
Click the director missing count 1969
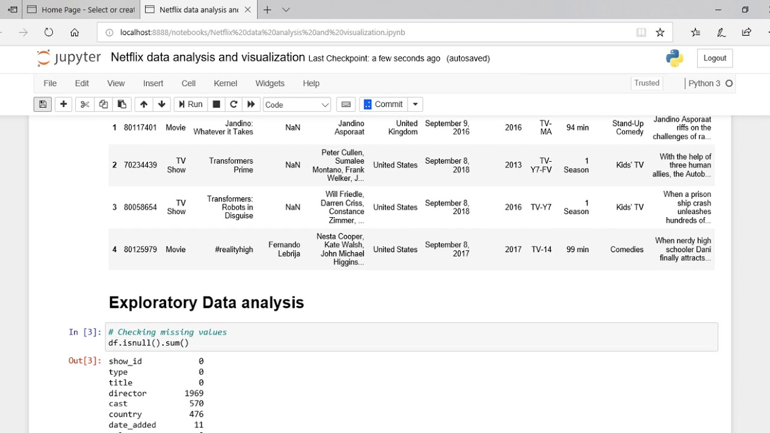(194, 393)
